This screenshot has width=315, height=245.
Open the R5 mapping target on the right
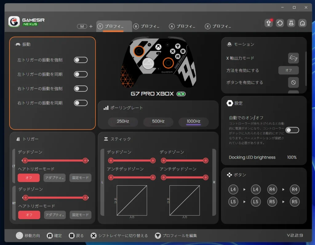(x=294, y=202)
